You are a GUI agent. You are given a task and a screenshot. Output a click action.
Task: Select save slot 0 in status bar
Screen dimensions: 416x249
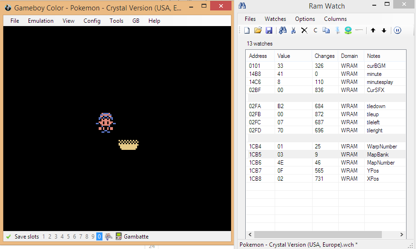pos(99,236)
